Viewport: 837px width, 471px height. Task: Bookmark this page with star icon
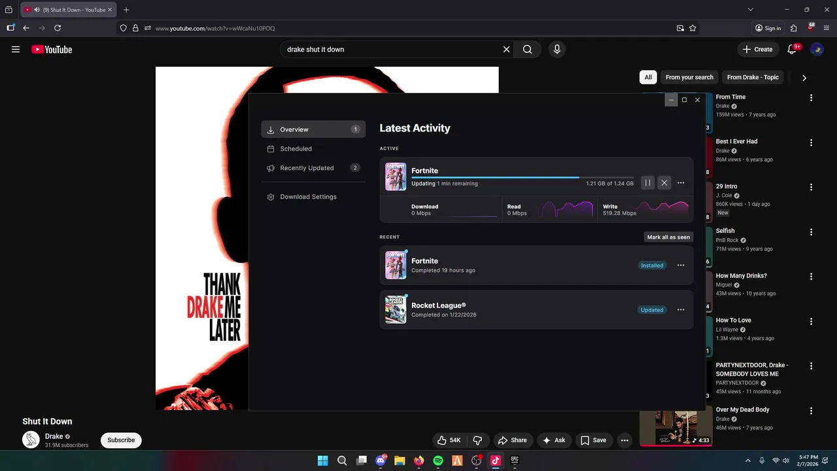(x=692, y=28)
